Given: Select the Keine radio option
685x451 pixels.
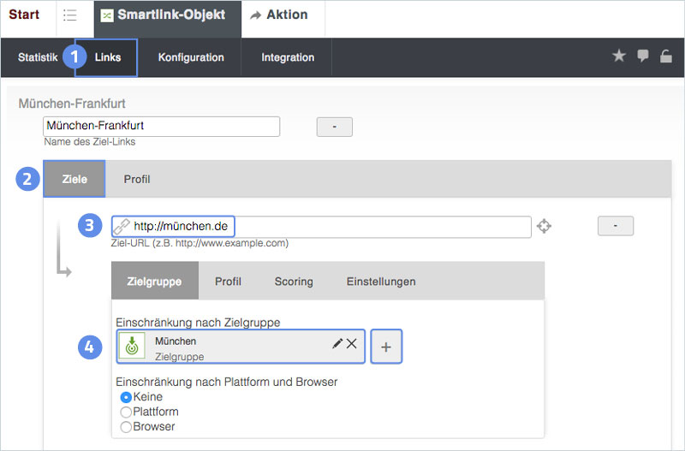Looking at the screenshot, I should 126,397.
